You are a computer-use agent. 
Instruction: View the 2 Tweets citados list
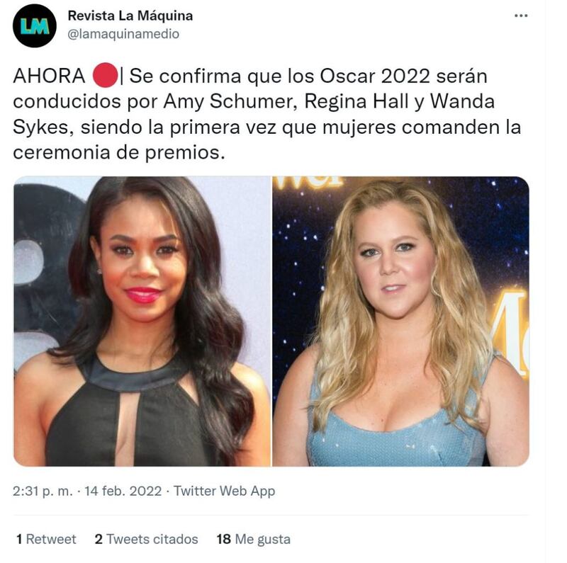tap(146, 539)
